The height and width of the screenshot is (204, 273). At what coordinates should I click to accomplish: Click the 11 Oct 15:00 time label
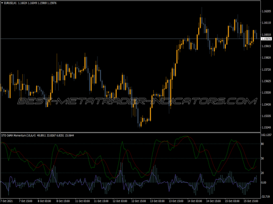[x=101, y=201]
